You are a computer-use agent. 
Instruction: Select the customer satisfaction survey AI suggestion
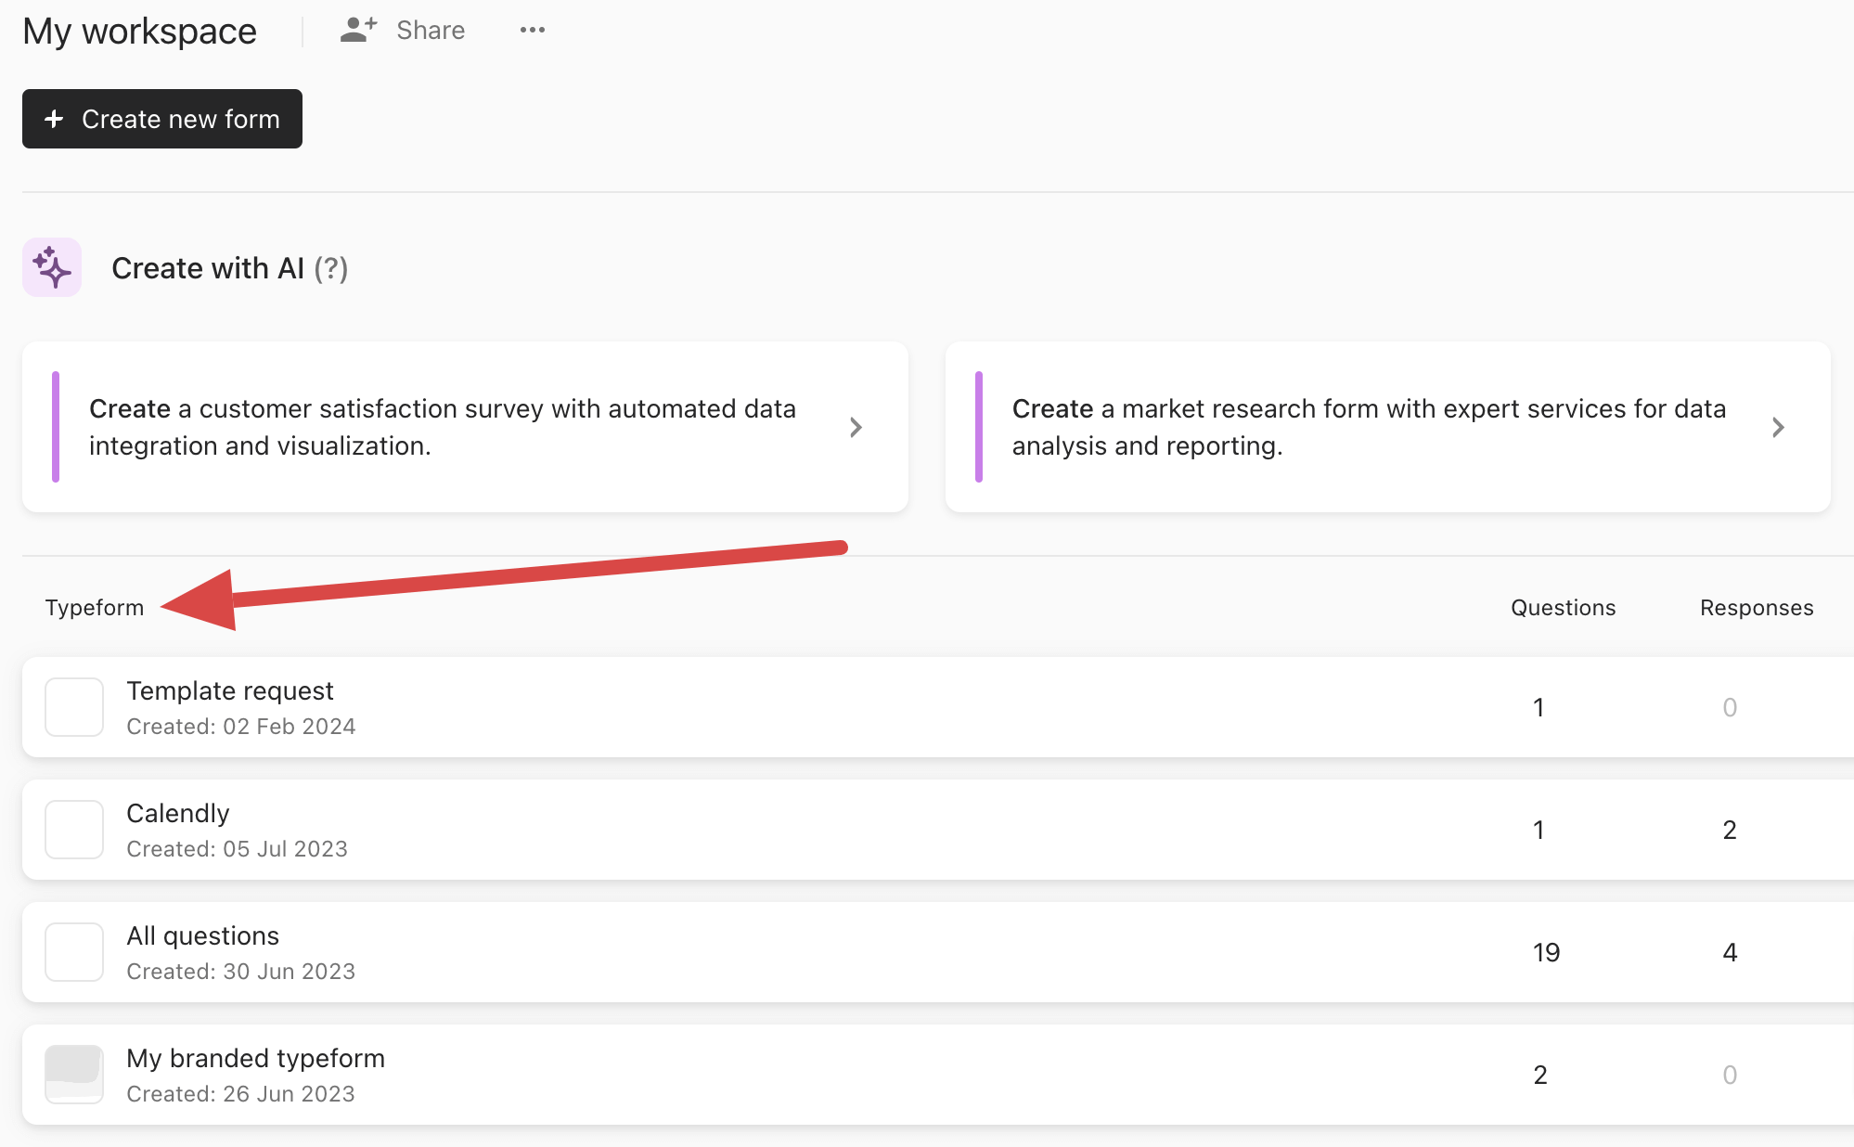[x=465, y=427]
